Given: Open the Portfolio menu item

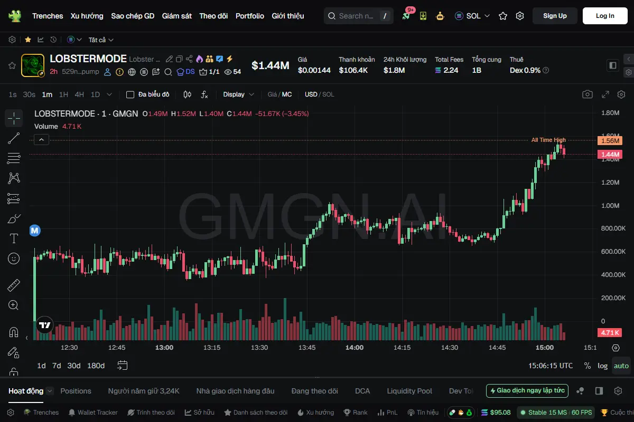Looking at the screenshot, I should coord(250,16).
